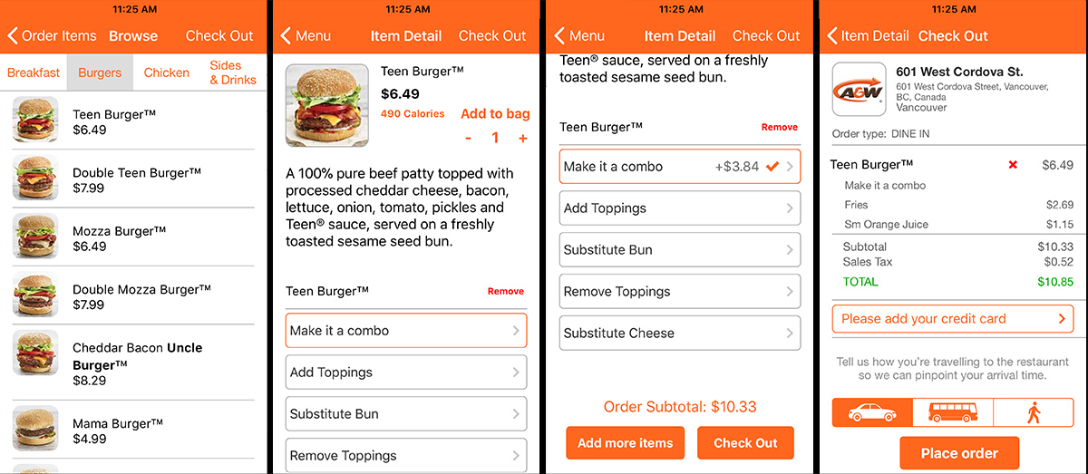Remove Teen Burger with red X icon
1088x474 pixels.
tap(1013, 165)
